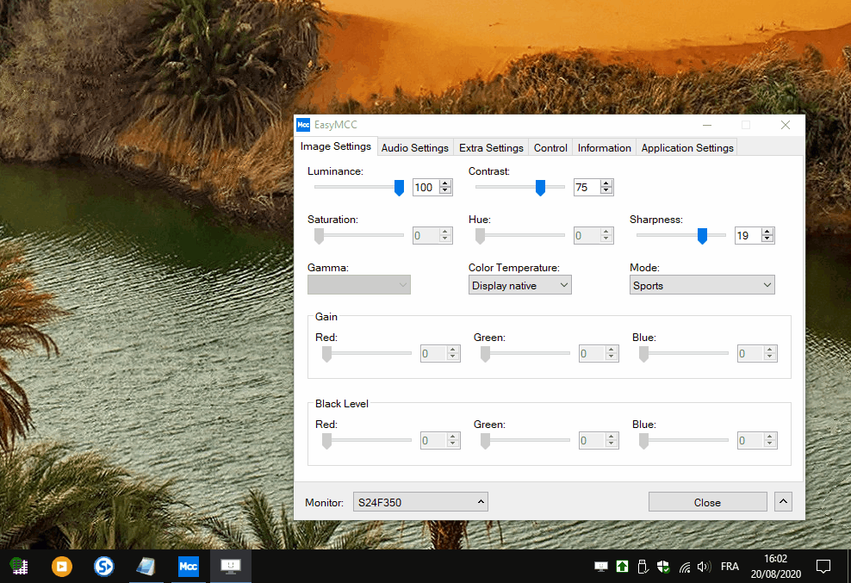Click the FRA language indicator

730,567
